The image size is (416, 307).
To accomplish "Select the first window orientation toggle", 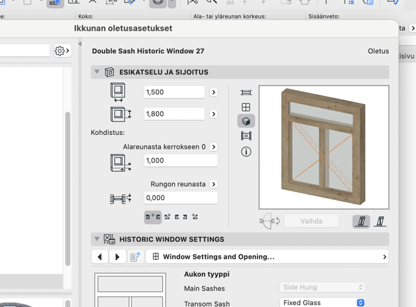I will click(361, 221).
